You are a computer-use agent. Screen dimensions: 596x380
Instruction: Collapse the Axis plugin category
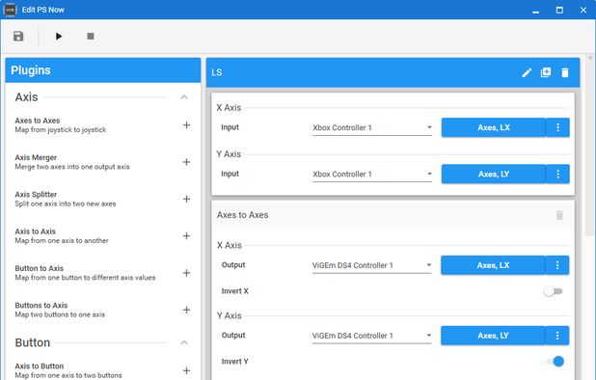coord(184,97)
